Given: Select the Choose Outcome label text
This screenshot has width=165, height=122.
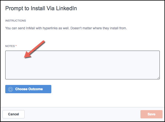Looking at the screenshot, I should [29, 89].
